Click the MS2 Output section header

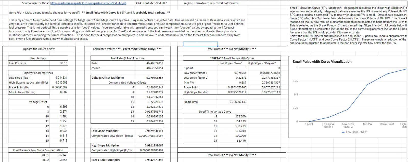coord(232,155)
